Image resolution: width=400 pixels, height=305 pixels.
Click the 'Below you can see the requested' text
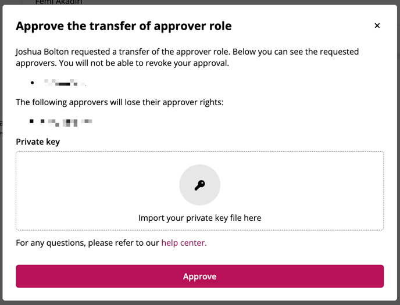click(296, 52)
